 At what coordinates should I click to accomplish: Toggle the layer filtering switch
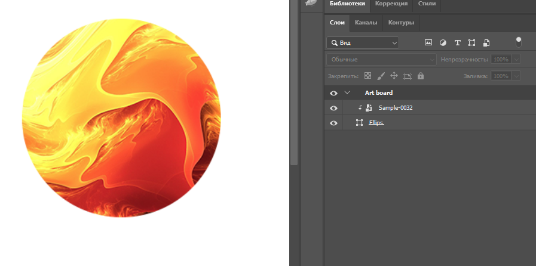519,42
